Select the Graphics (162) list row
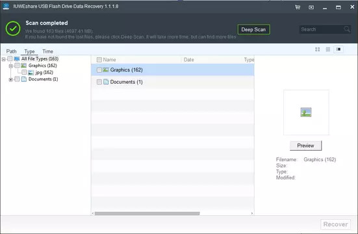The image size is (358, 234). [x=173, y=70]
